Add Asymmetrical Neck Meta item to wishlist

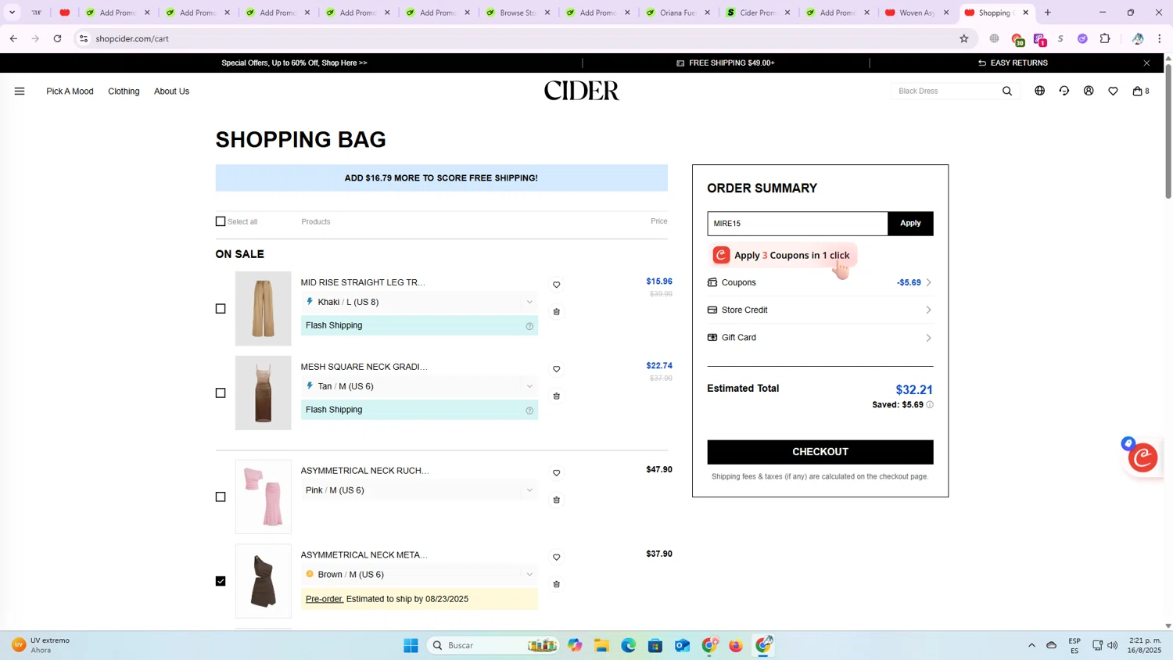(557, 558)
